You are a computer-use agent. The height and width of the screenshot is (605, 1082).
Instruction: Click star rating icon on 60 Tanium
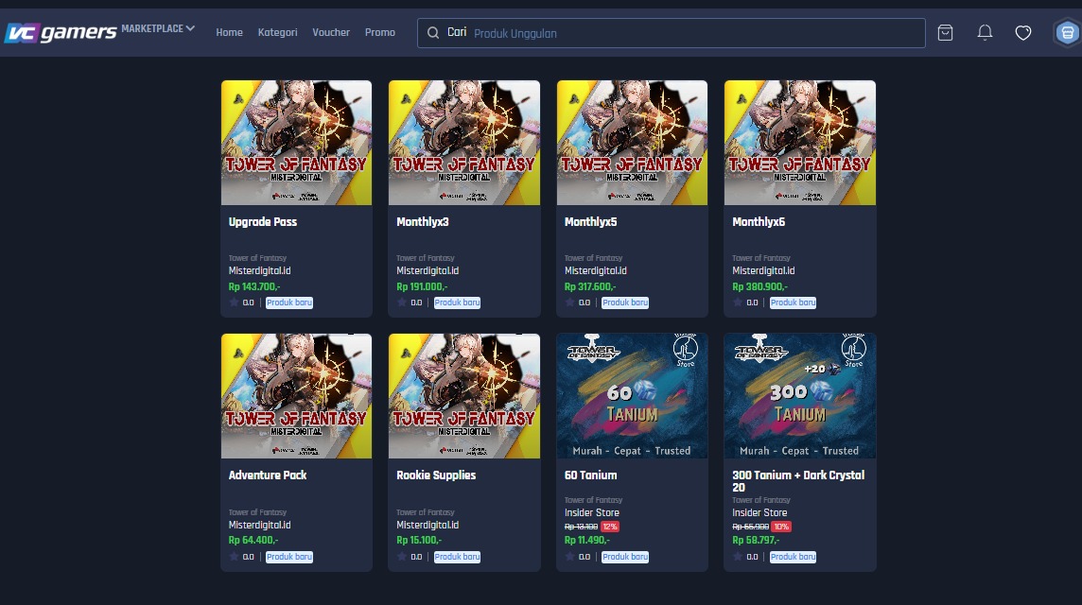(569, 557)
